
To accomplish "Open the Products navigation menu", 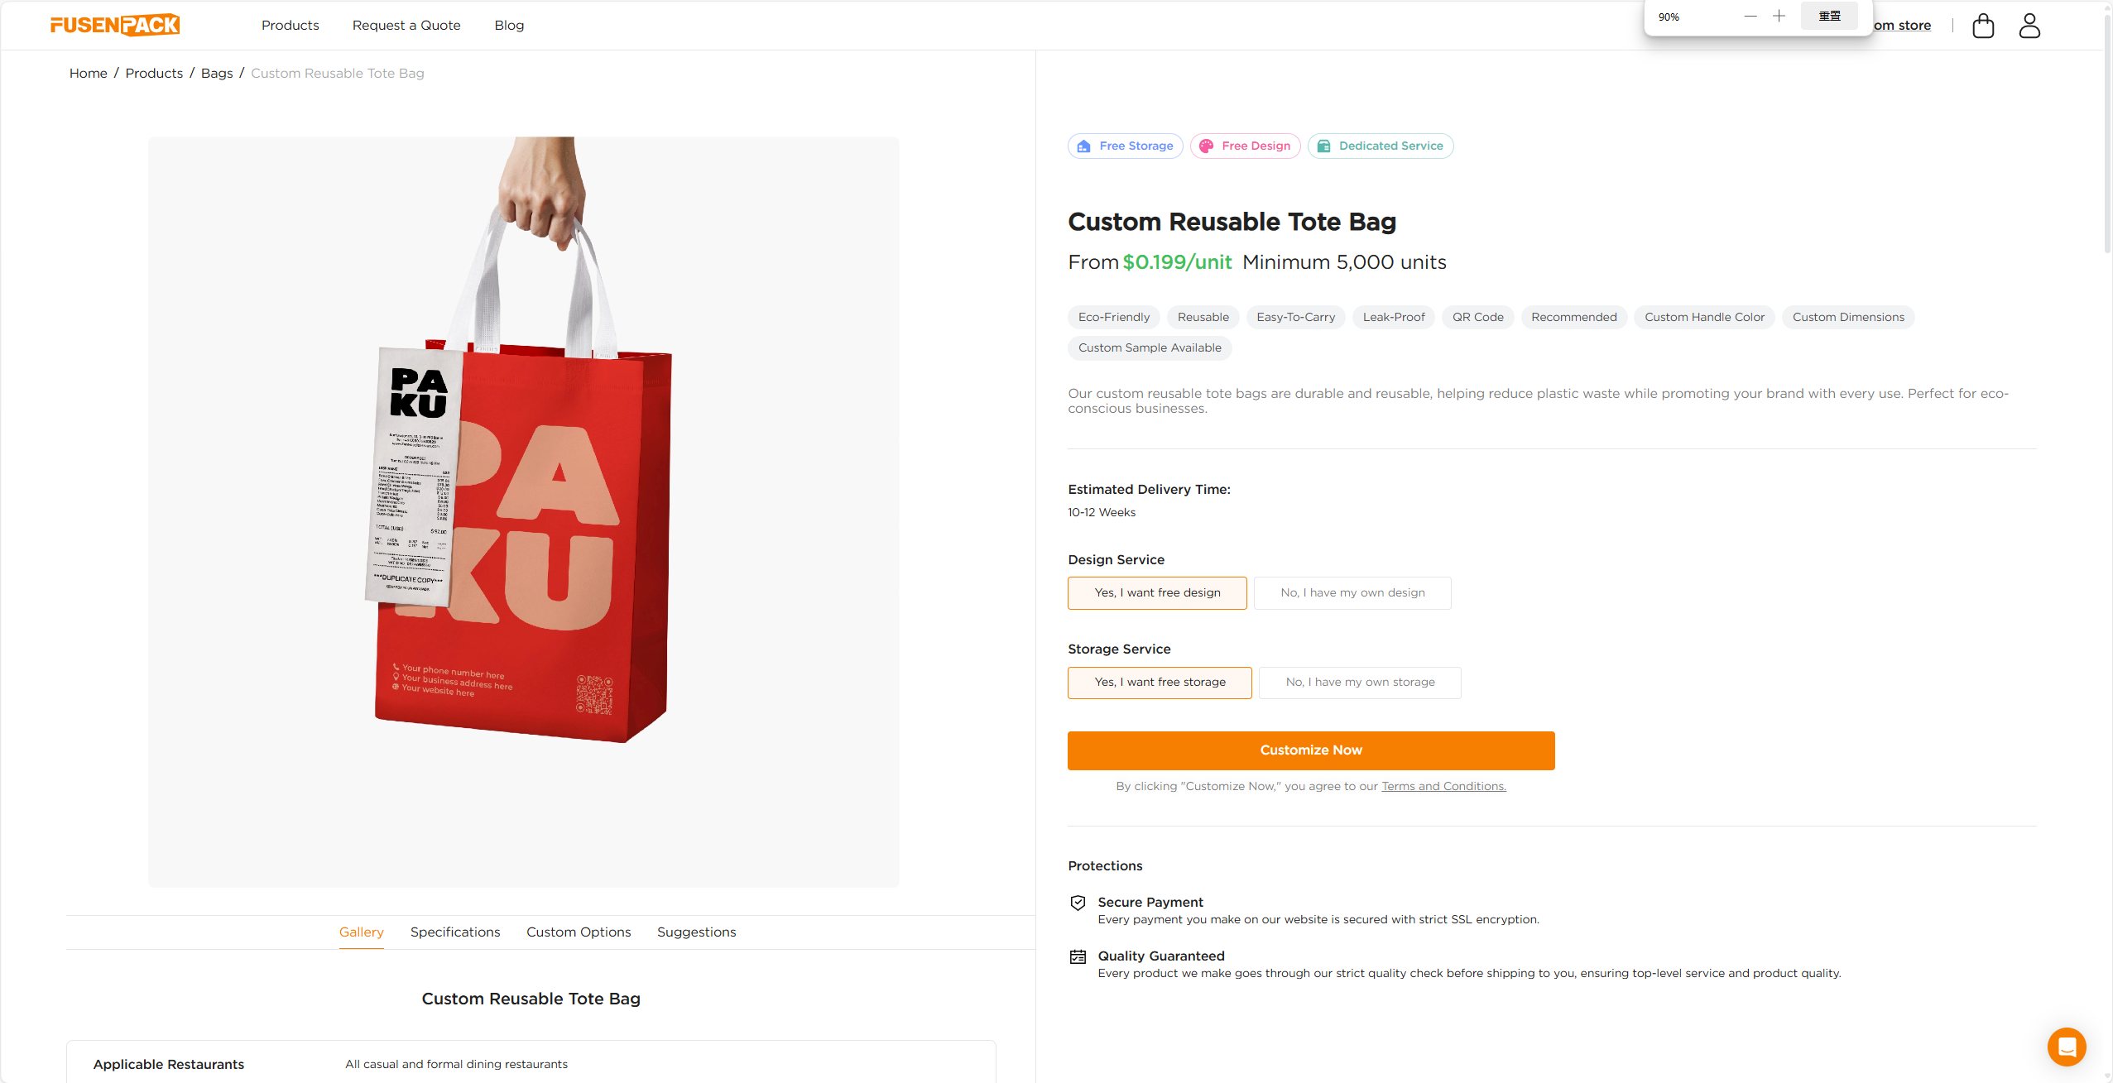I will [290, 25].
